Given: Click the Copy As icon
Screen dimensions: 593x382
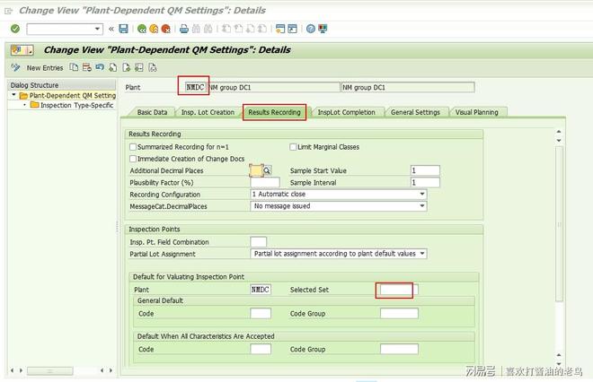Looking at the screenshot, I should tap(74, 67).
